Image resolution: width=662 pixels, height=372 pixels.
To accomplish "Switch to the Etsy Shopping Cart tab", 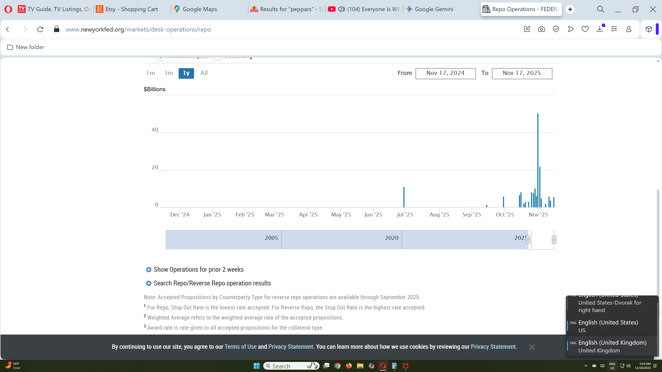I will pos(131,9).
